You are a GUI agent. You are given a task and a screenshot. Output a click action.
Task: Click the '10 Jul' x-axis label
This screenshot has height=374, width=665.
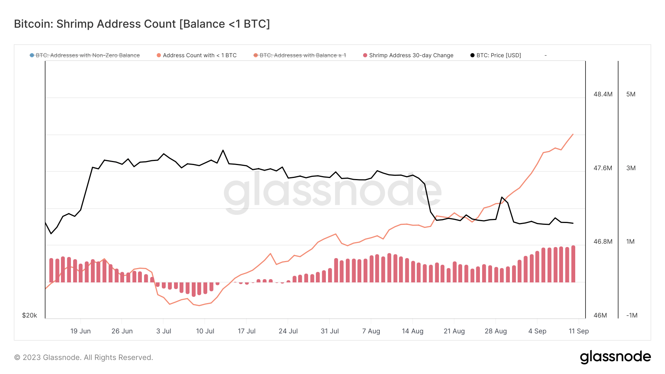click(x=205, y=331)
